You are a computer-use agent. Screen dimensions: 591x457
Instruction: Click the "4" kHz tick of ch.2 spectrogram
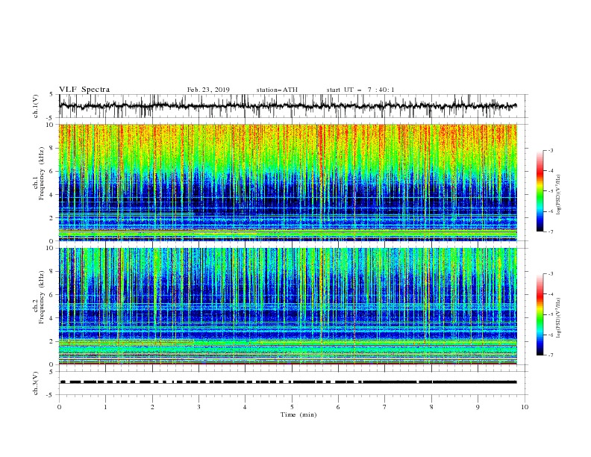pos(52,318)
